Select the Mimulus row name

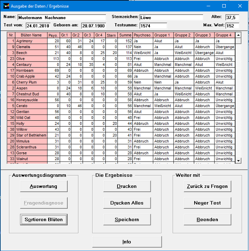coord(32,141)
